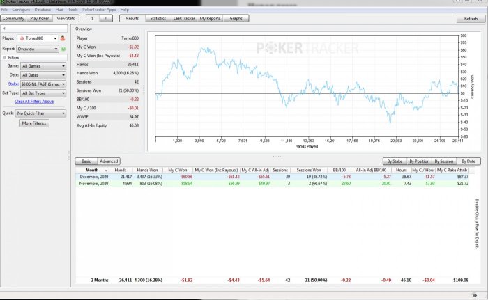
Task: Open the LeakTracker tab
Action: pyautogui.click(x=184, y=19)
